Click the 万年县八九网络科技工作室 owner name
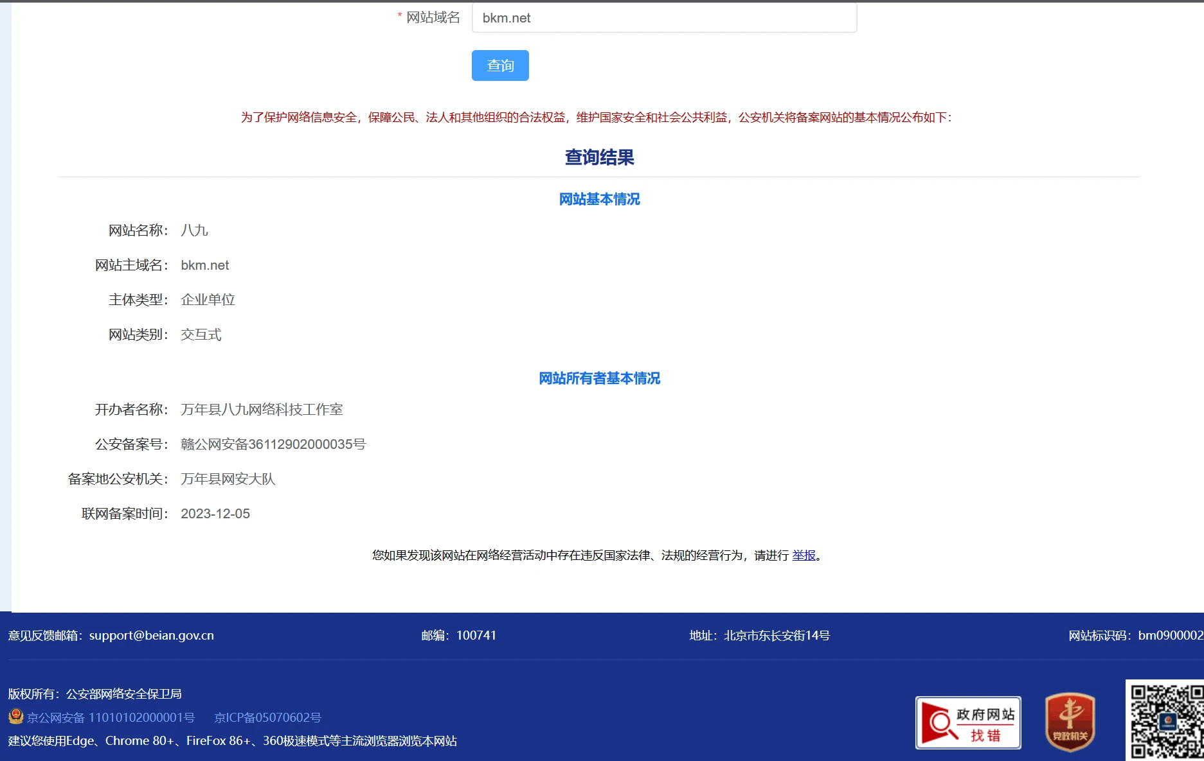Viewport: 1204px width, 761px height. (262, 410)
